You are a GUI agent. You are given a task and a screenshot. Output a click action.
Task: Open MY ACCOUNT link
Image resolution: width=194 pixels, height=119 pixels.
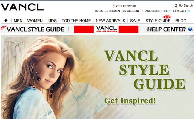coord(131,11)
